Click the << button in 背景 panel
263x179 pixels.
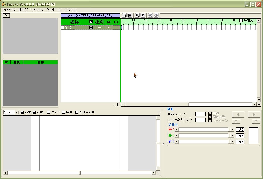256,121
